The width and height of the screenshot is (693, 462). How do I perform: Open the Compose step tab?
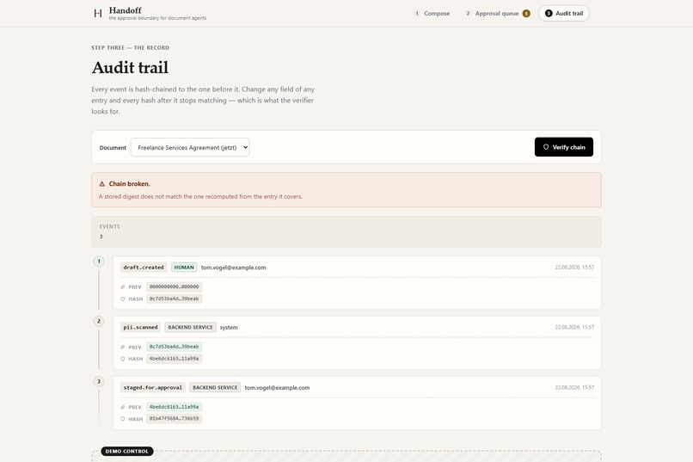click(432, 13)
